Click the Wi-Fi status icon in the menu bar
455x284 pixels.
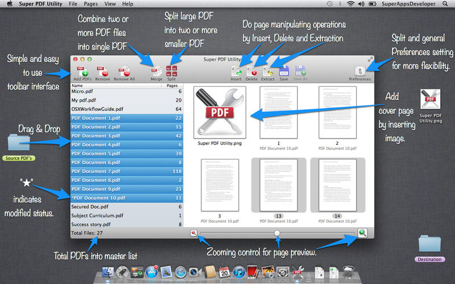[x=350, y=4]
